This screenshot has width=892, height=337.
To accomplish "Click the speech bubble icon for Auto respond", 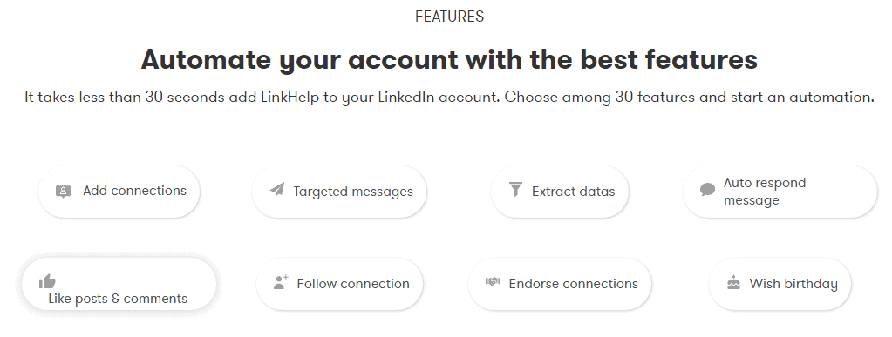I will tap(707, 190).
